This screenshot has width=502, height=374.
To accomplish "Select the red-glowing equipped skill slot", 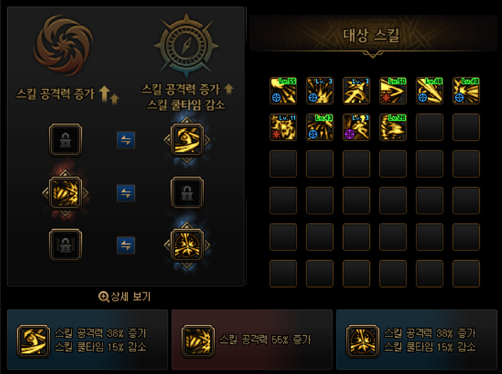I will (x=66, y=193).
